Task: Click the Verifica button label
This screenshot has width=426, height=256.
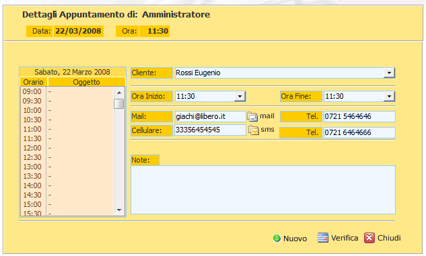Action: tap(345, 238)
